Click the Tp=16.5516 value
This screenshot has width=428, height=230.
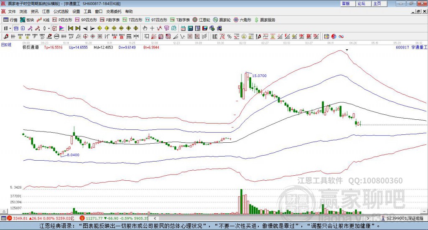53,48
